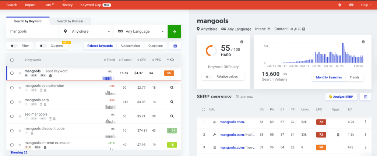
Task: Expand the Any Language dropdown
Action: [x=140, y=32]
